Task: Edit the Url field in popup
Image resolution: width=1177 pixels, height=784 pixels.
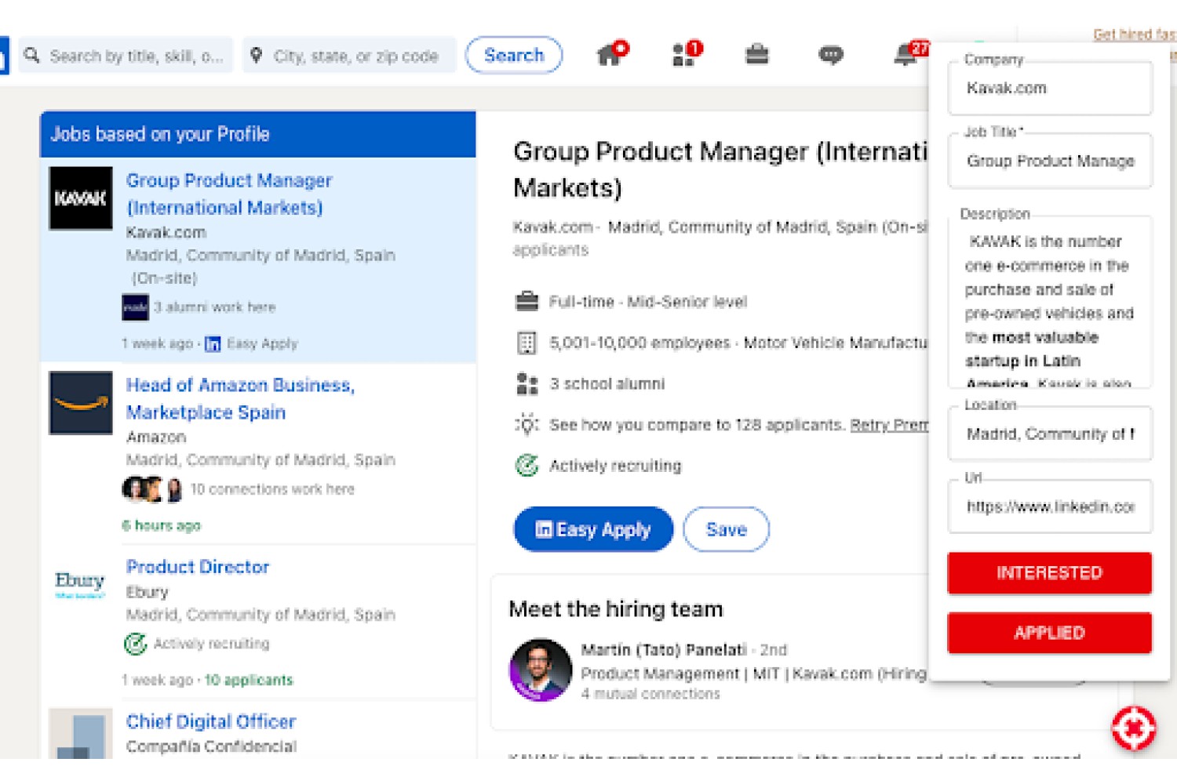Action: [1050, 506]
